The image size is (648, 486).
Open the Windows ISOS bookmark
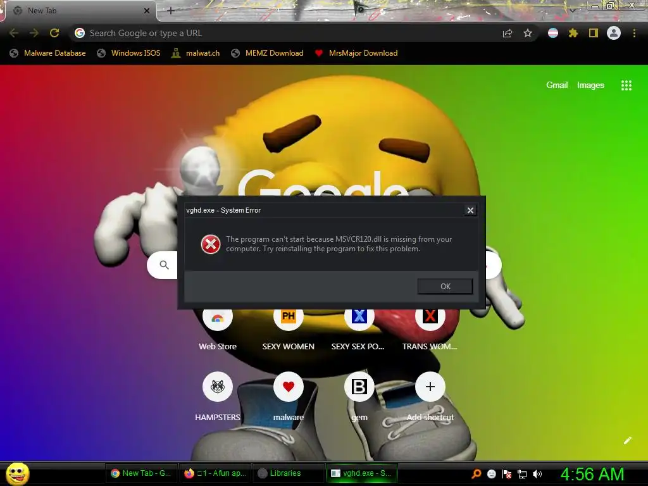click(x=128, y=53)
